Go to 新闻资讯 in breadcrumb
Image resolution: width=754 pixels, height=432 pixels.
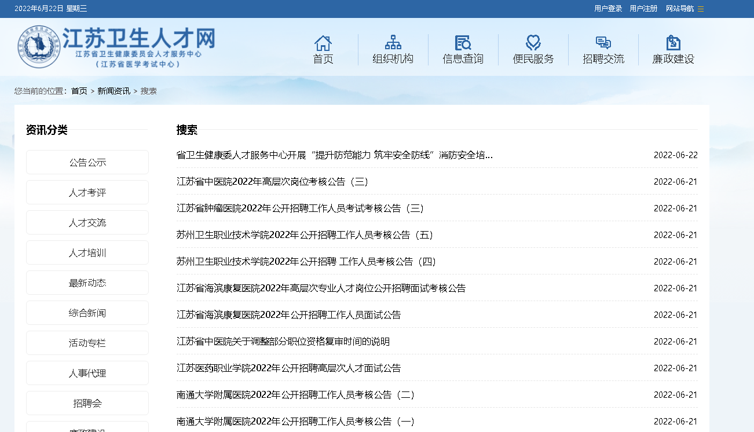(114, 91)
